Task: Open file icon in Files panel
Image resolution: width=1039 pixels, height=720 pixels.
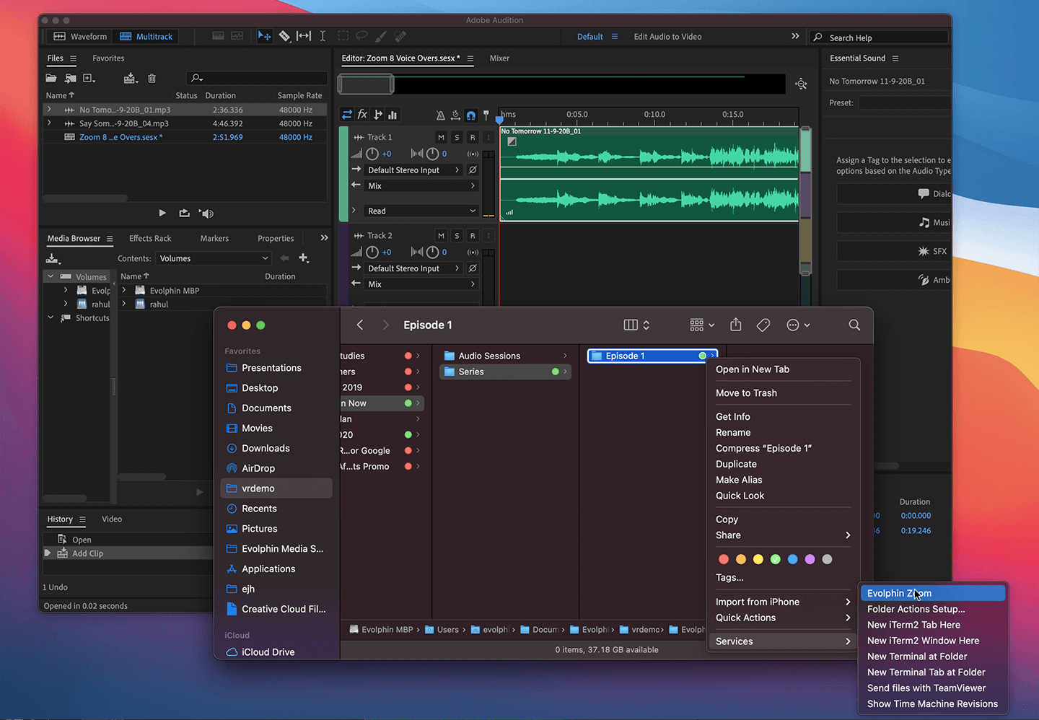Action: 51,78
